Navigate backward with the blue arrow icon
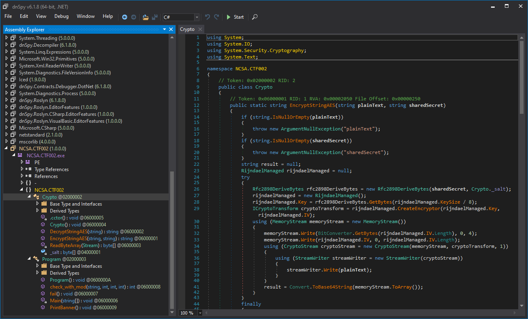The image size is (528, 319). (x=124, y=17)
